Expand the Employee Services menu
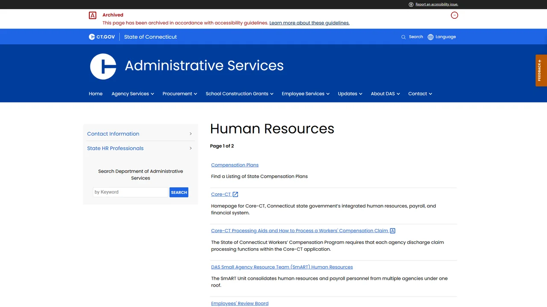This screenshot has width=547, height=307. [306, 94]
